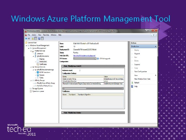Click the Certificates node icon
Image resolution: width=186 pixels, height=140 pixels.
38,64
